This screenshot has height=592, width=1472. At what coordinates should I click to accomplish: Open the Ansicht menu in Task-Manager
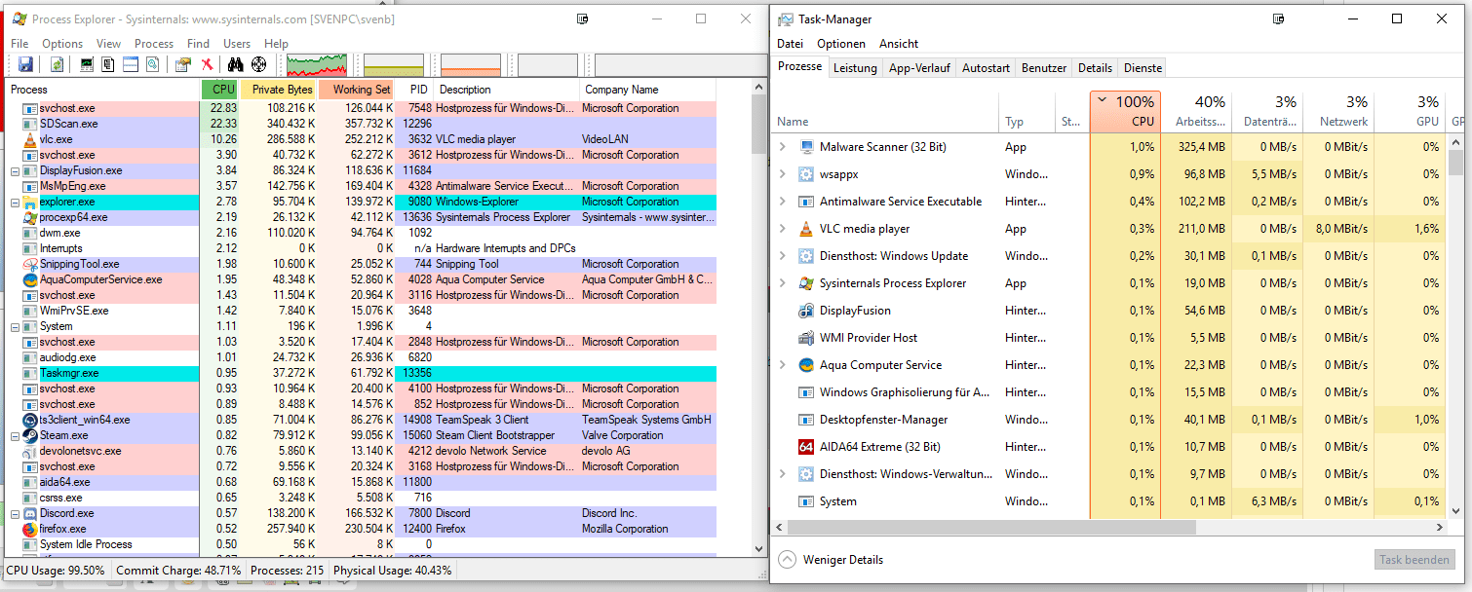tap(899, 44)
